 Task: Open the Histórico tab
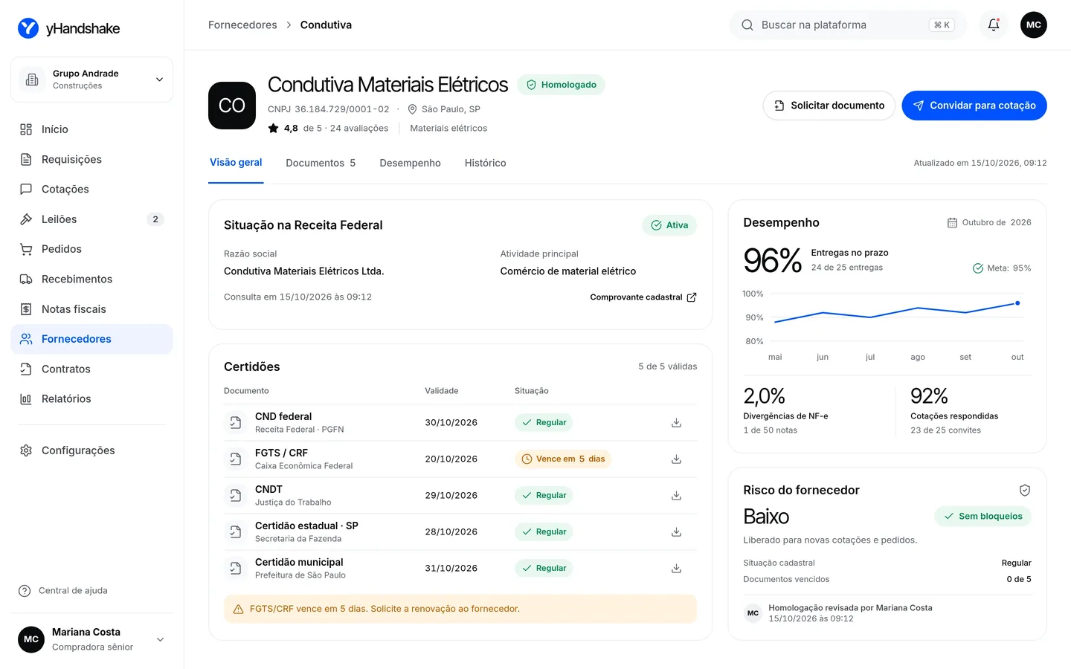485,163
